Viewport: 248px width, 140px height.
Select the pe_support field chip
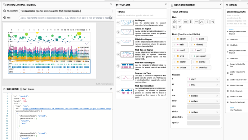(200, 56)
